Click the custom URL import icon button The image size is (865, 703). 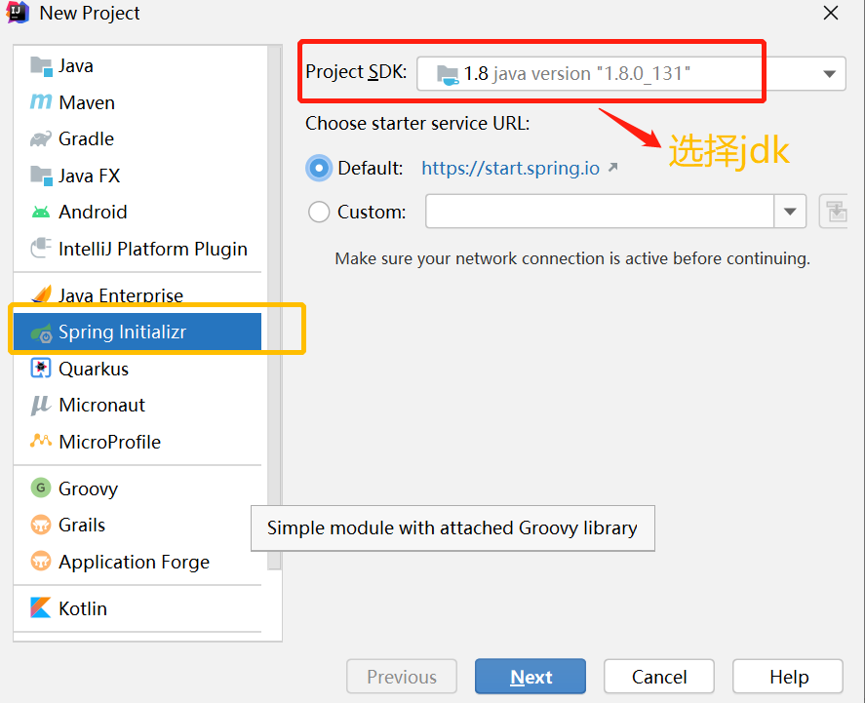coord(835,212)
